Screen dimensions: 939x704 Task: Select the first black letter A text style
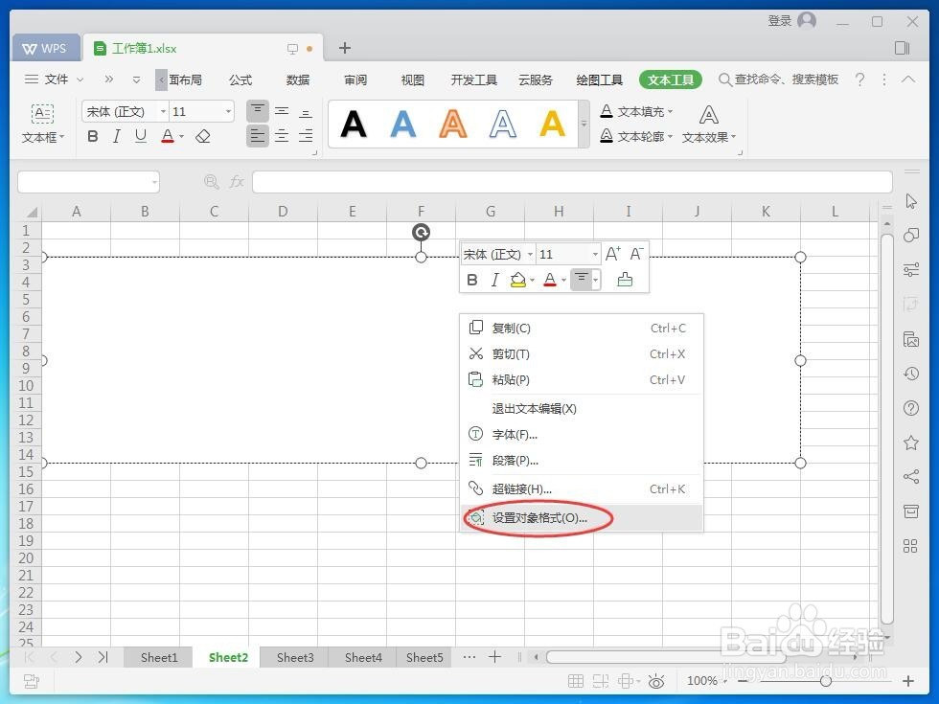coord(353,125)
